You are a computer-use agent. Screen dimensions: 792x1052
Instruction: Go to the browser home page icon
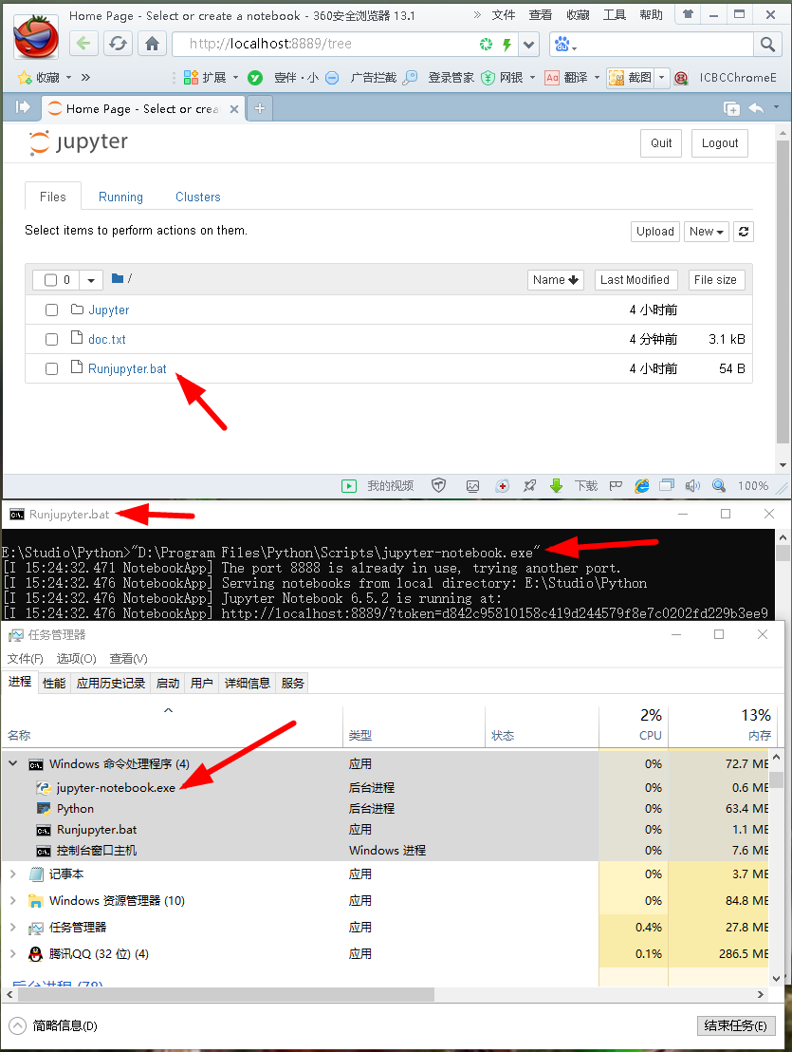coord(152,44)
